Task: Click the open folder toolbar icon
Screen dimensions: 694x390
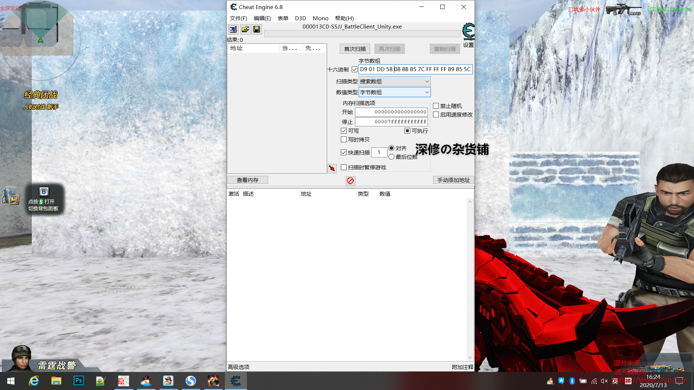Action: coord(245,29)
